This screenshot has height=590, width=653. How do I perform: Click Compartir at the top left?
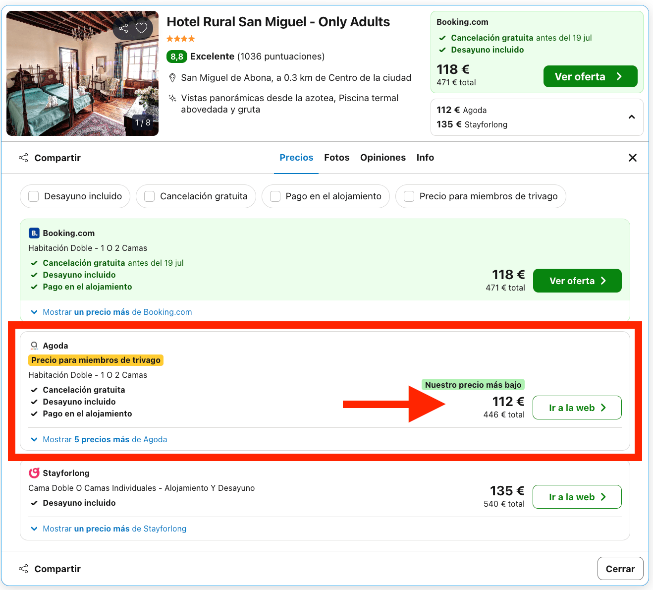[x=50, y=158]
